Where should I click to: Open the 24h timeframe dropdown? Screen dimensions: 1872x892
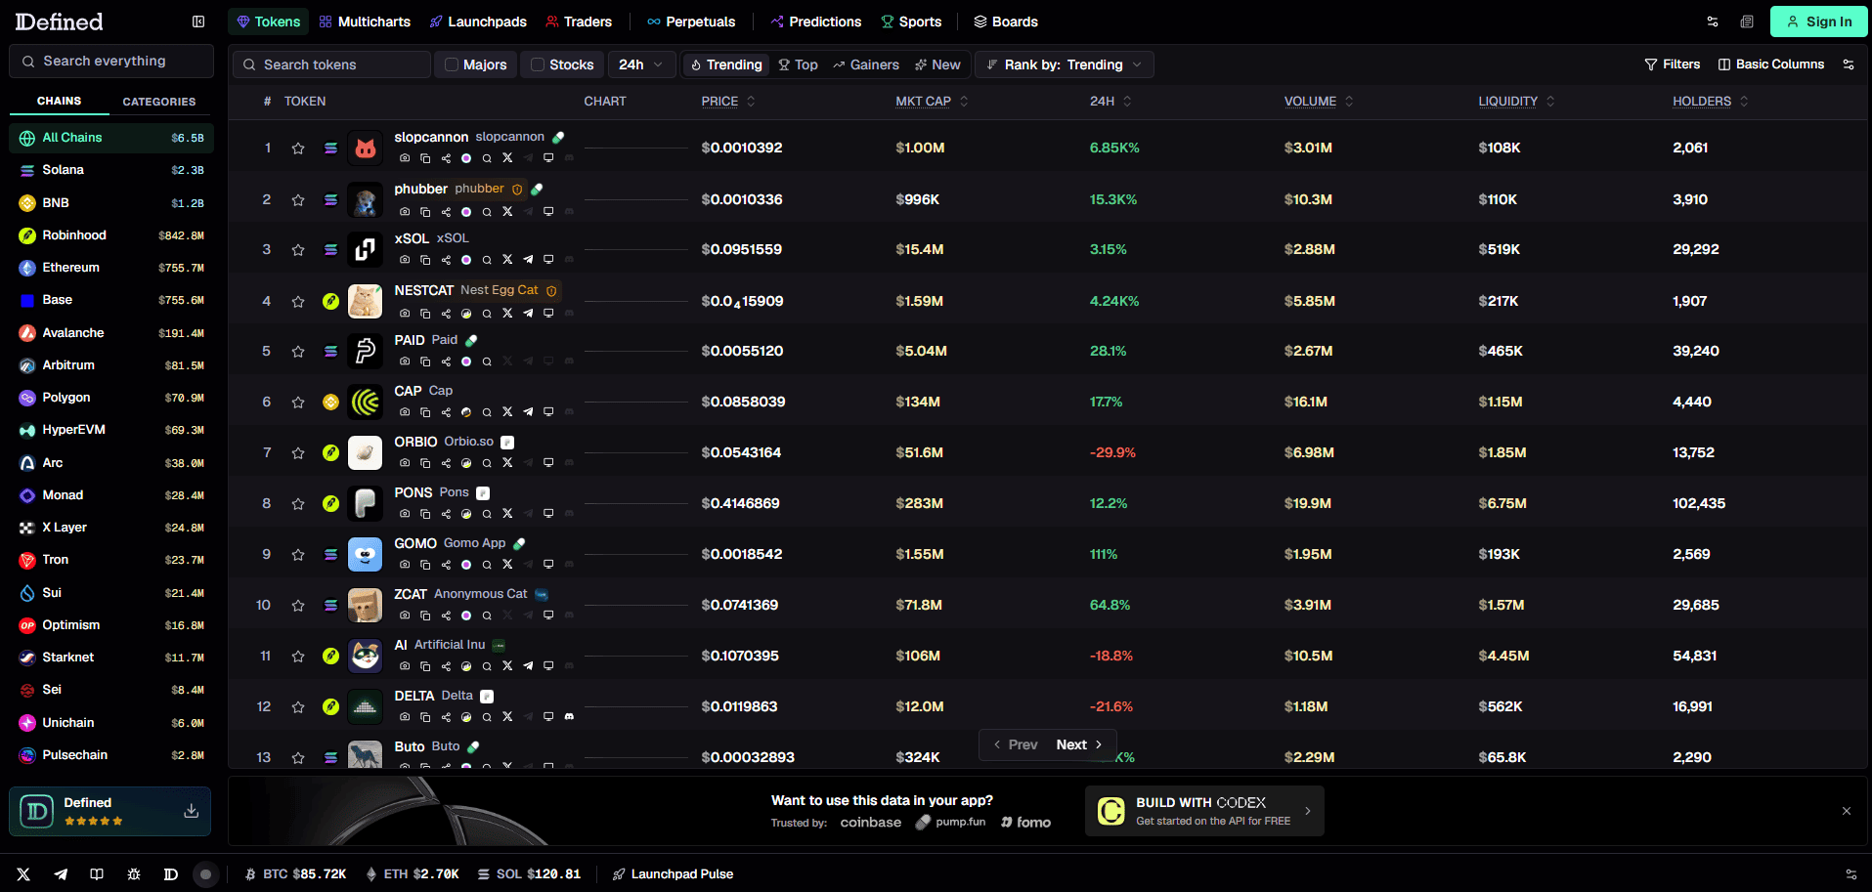(640, 64)
